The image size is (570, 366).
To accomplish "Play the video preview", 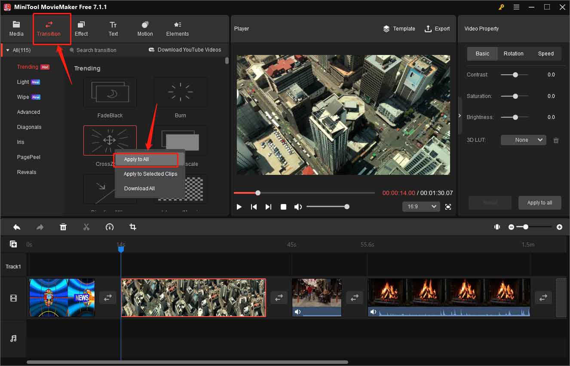I will coord(239,207).
